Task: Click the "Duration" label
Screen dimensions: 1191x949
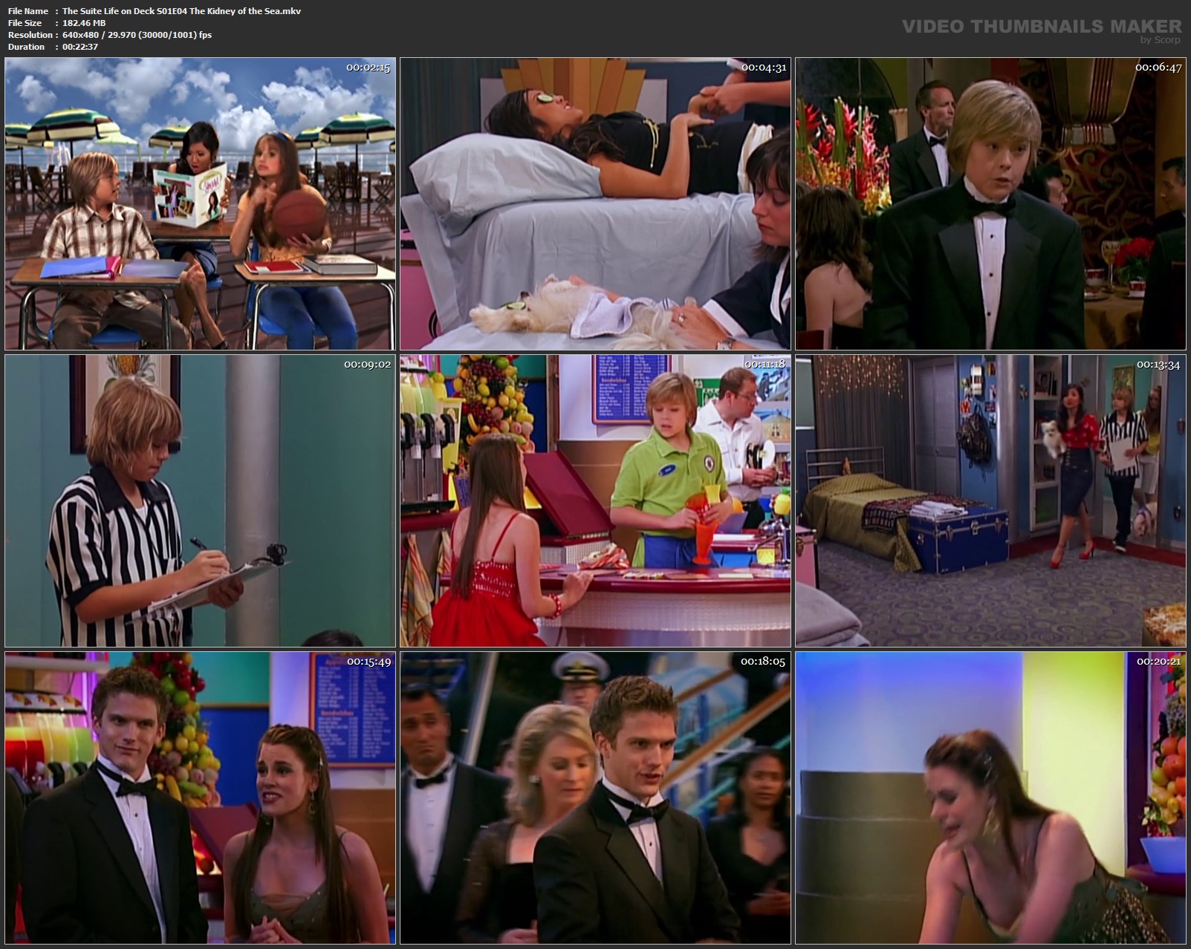Action: [x=27, y=47]
